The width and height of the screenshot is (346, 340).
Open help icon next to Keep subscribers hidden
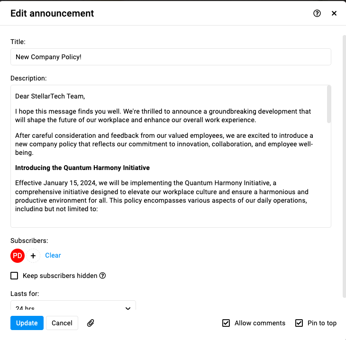tap(102, 276)
